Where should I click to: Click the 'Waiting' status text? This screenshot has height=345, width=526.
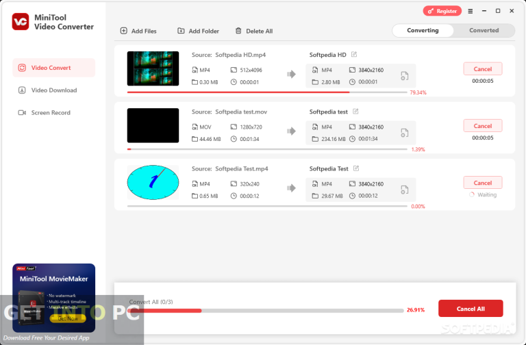(x=487, y=195)
